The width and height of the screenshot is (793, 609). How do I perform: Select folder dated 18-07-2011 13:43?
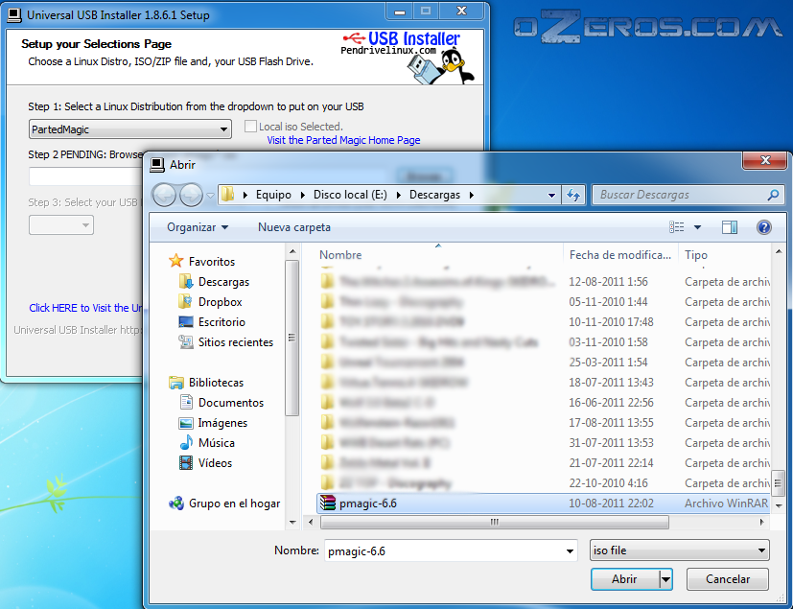[x=543, y=383]
